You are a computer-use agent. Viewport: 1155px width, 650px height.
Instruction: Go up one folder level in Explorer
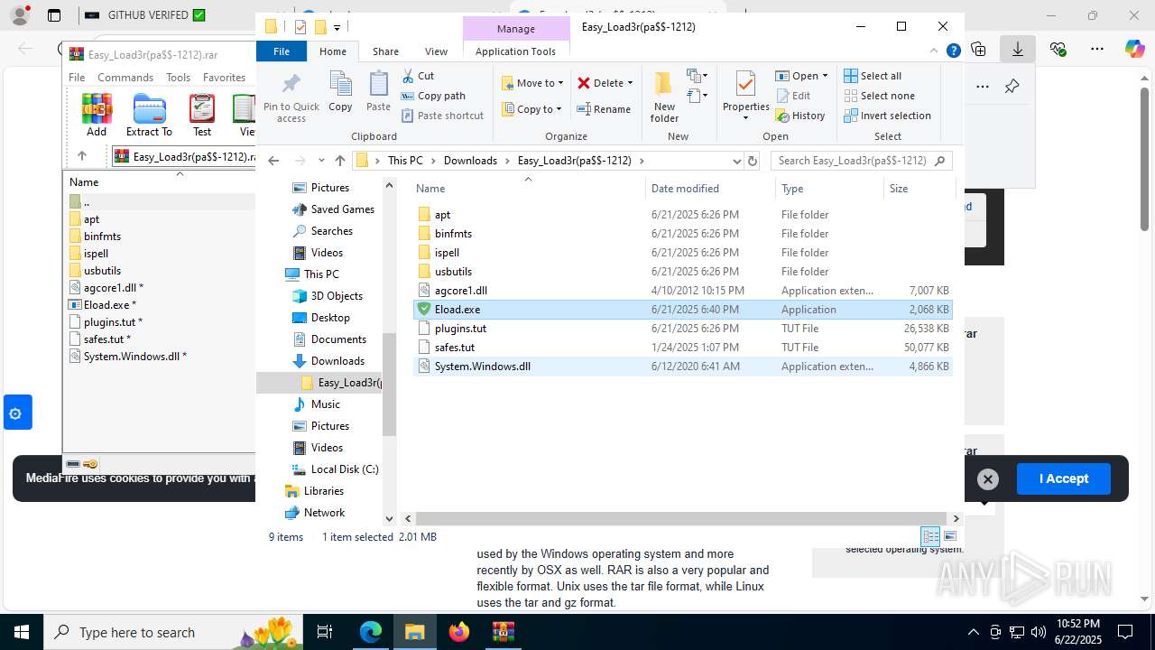339,161
